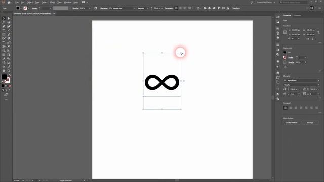324x182 pixels.
Task: Set left paragraph alignment in Properties panel
Action: (286, 108)
